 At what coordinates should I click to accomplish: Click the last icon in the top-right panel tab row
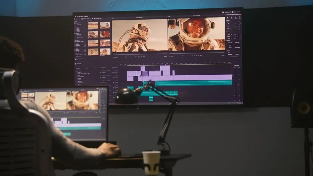pos(240,17)
